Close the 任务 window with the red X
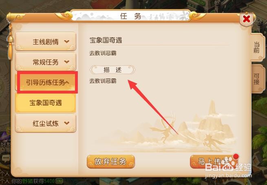This screenshot has height=185, width=267. [246, 19]
